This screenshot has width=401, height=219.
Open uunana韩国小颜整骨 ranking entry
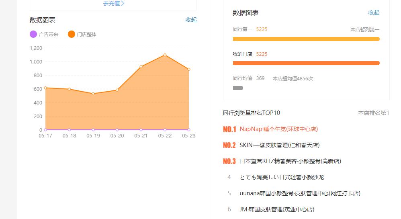(300, 193)
